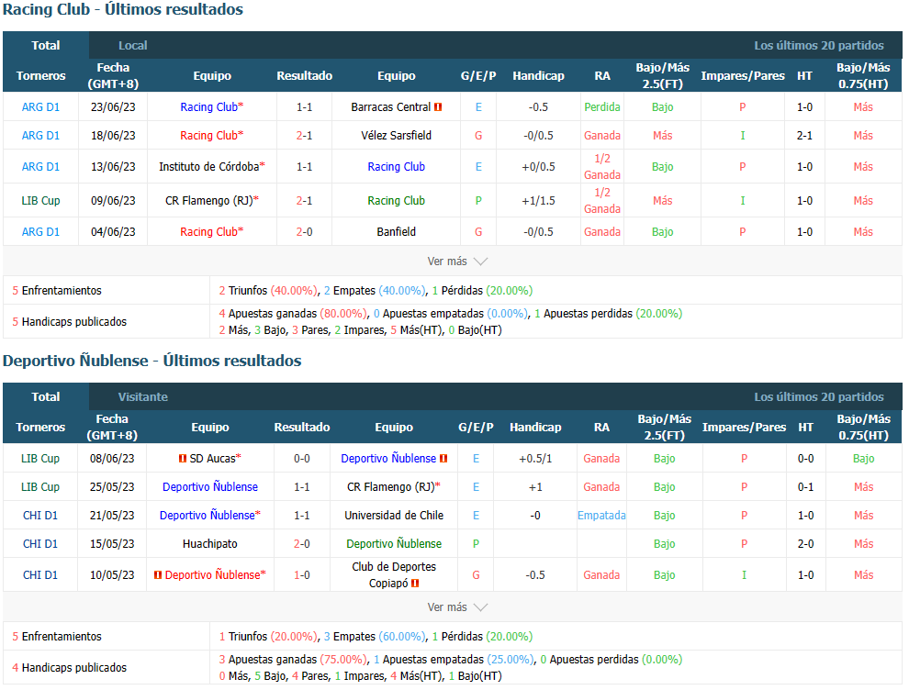Open LIB Cup link for the 25/05/23 match
This screenshot has width=909, height=690.
coord(40,487)
